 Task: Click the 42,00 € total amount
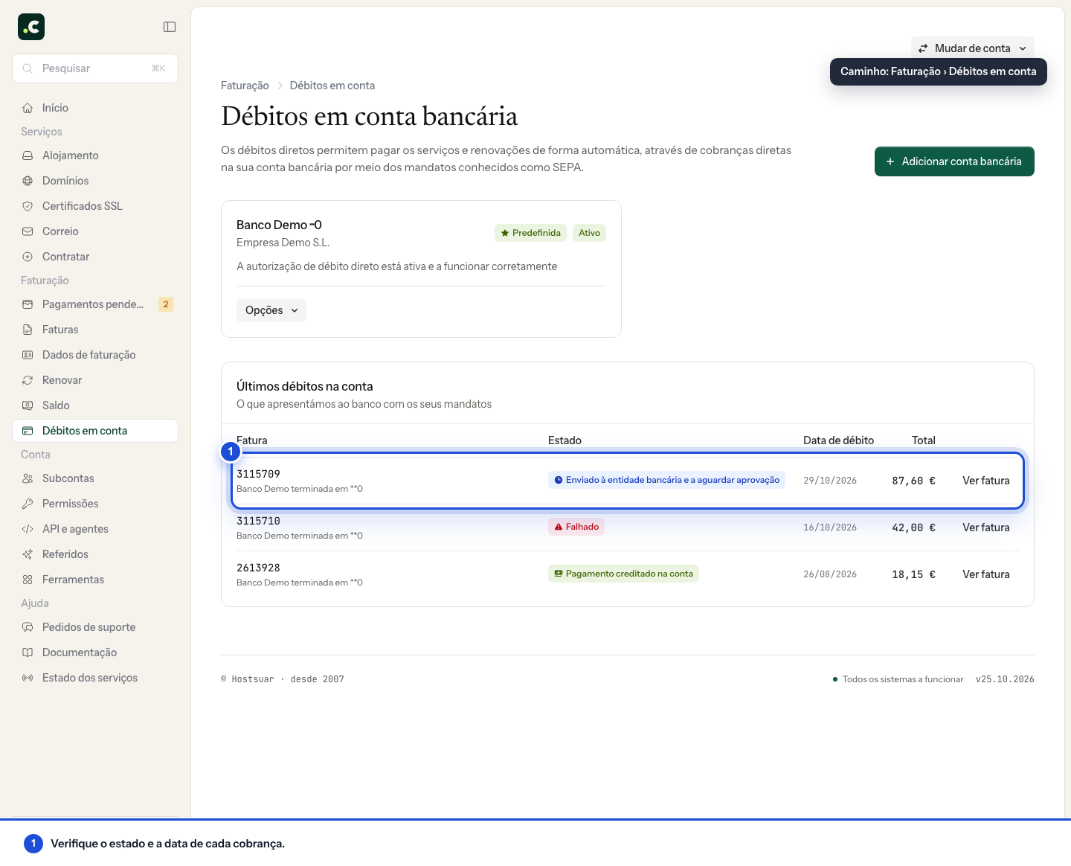tap(914, 527)
